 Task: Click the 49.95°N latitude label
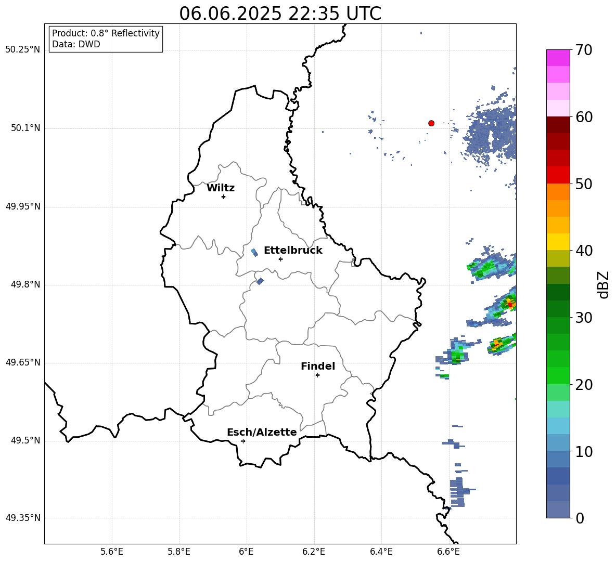pyautogui.click(x=23, y=206)
